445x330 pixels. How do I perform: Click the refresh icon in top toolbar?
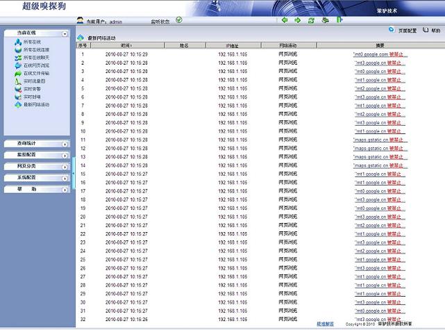311,20
